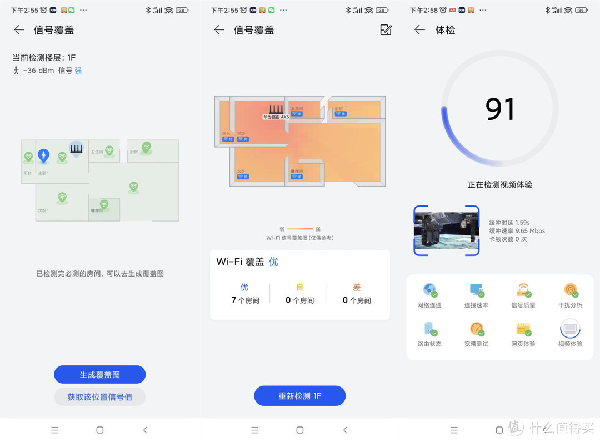Tap the 卫生间 Wi-Fi signal icon on floor plan
The width and height of the screenshot is (600, 442).
pyautogui.click(x=109, y=151)
